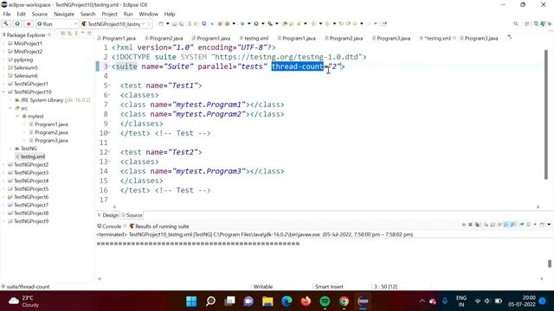Click the hammer Build icon in toolbar
Viewport: 554px width, 311px height.
click(x=6, y=23)
